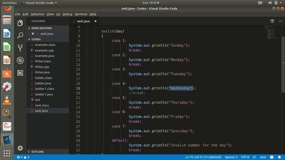Open the File menu
Image resolution: width=285 pixels, height=160 pixels.
(18, 14)
